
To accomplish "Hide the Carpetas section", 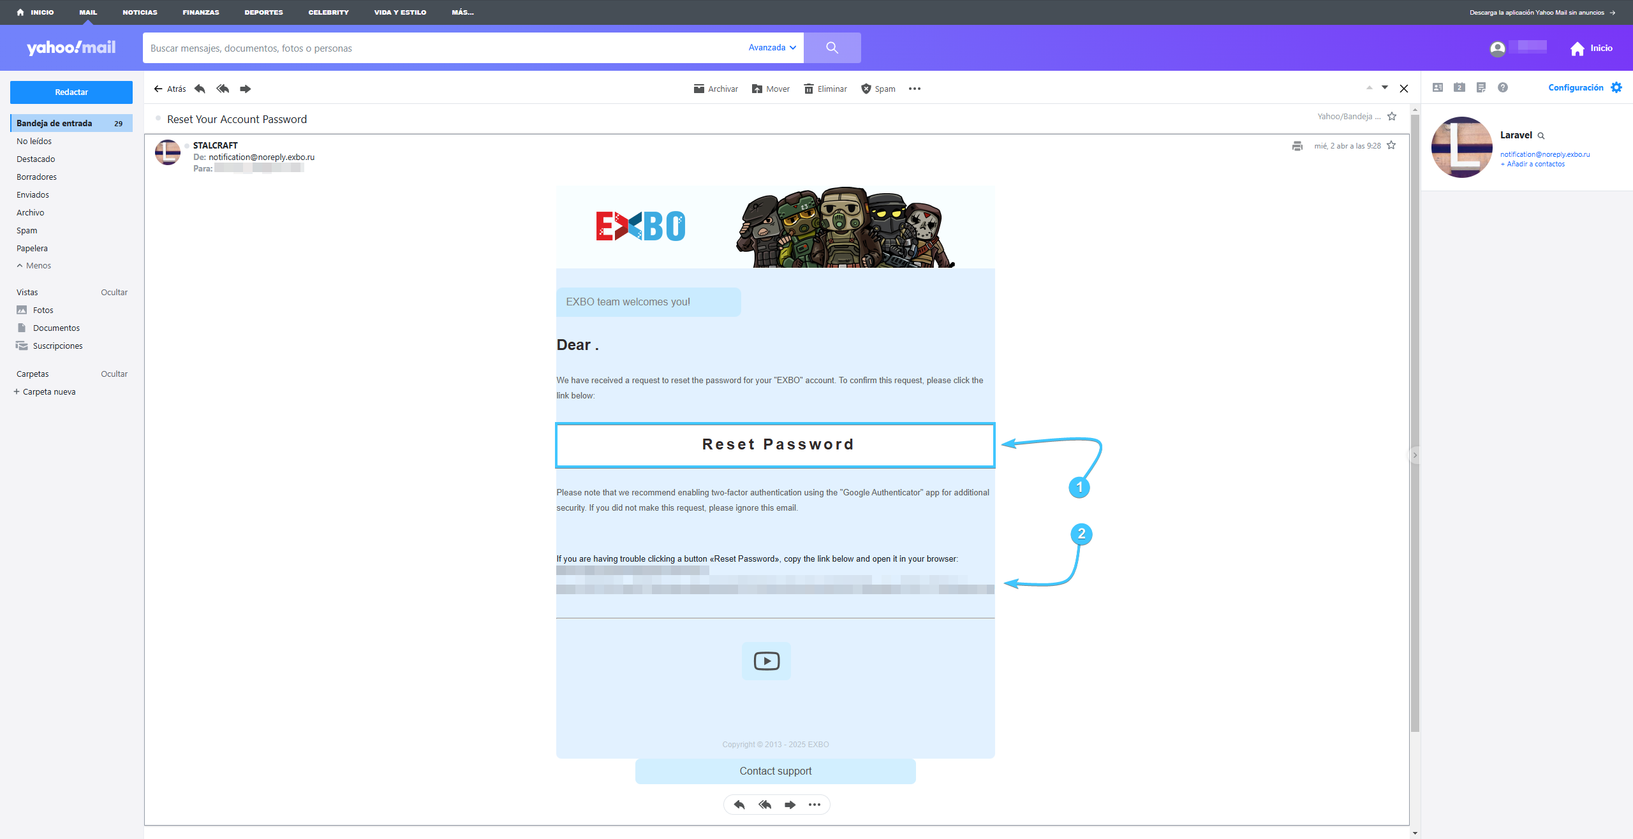I will [x=114, y=374].
